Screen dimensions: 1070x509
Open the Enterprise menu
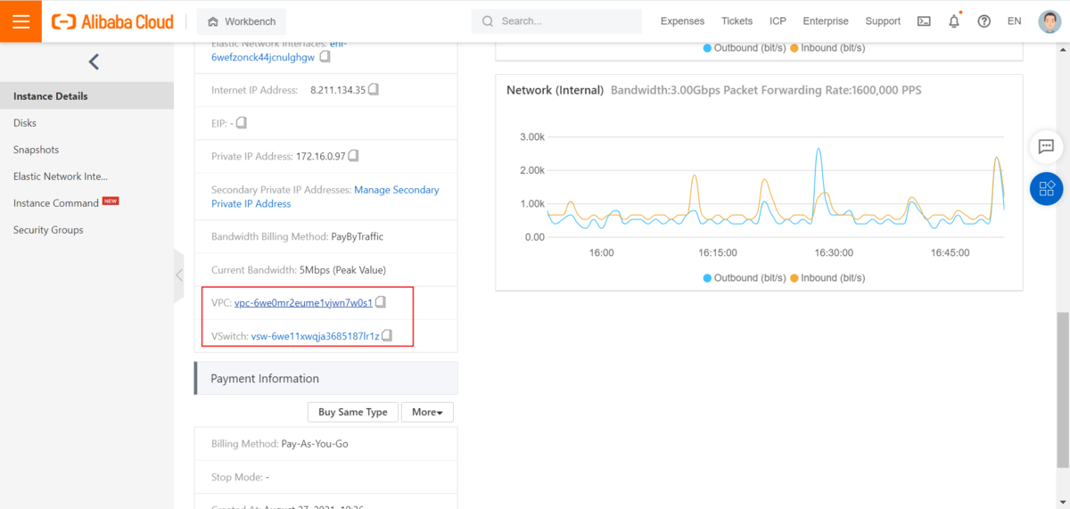click(x=826, y=21)
